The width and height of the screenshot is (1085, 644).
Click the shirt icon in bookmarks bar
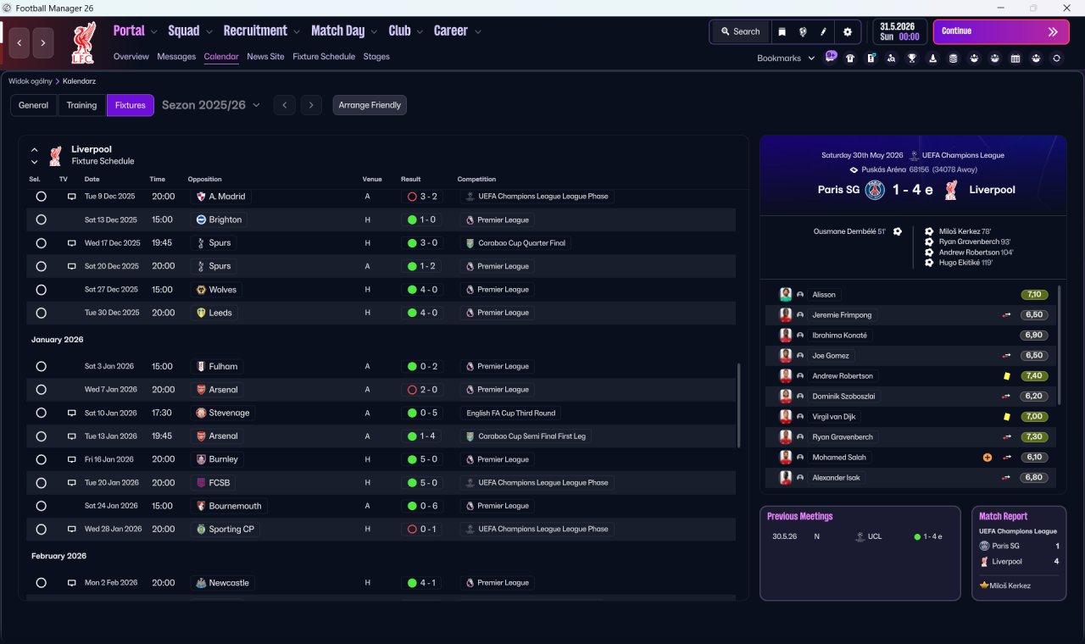(x=850, y=58)
